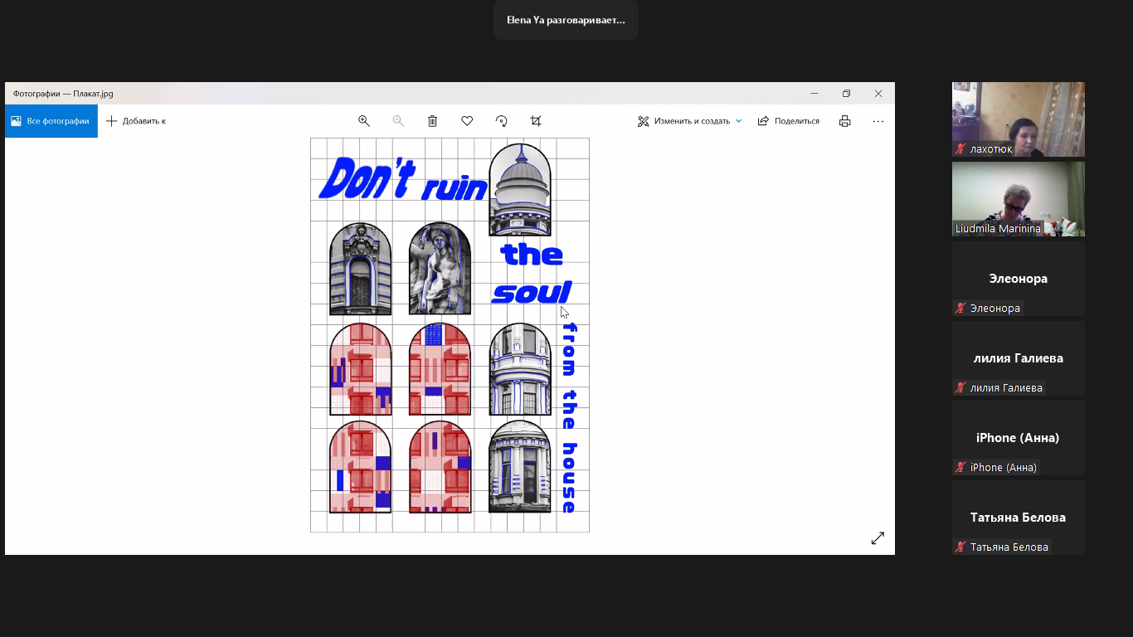
Task: Rotate the image with the rotate icon
Action: [501, 121]
